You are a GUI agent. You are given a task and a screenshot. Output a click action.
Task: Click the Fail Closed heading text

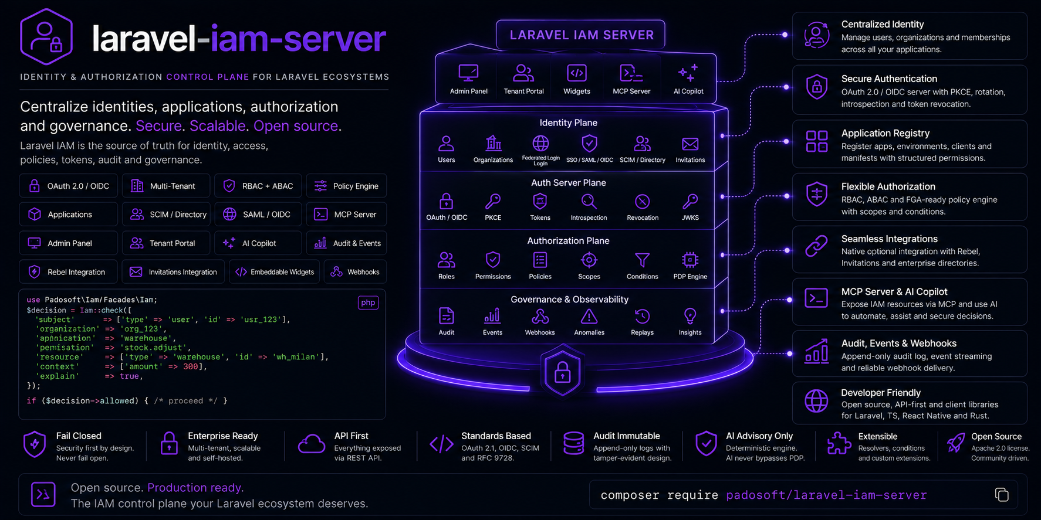click(x=79, y=436)
